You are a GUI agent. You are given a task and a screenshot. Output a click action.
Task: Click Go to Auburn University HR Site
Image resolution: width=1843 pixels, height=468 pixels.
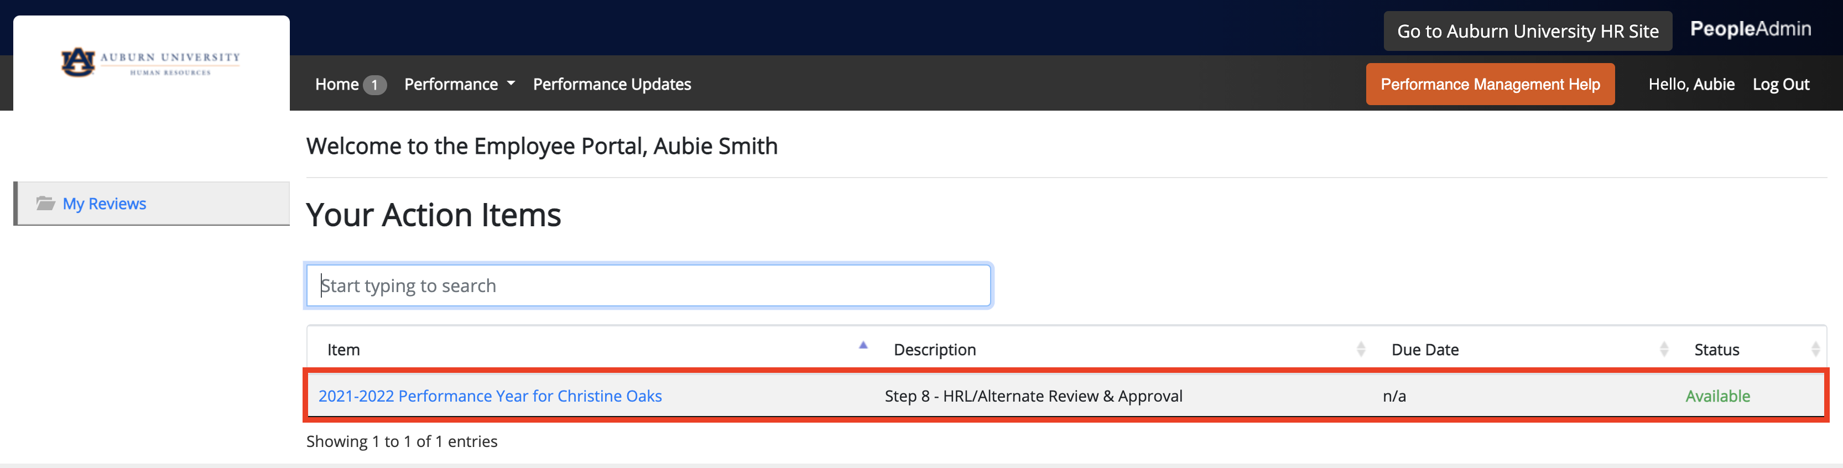click(x=1528, y=32)
